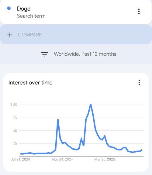Click the November 2024 spike on chart
Viewport: 152px width, 175px height.
pos(58,120)
